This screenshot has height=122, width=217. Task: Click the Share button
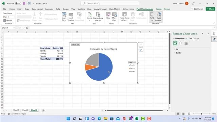[x=210, y=9]
